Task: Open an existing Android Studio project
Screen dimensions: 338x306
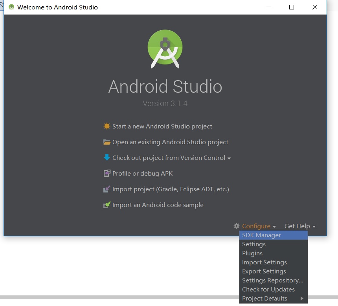Action: tap(170, 142)
